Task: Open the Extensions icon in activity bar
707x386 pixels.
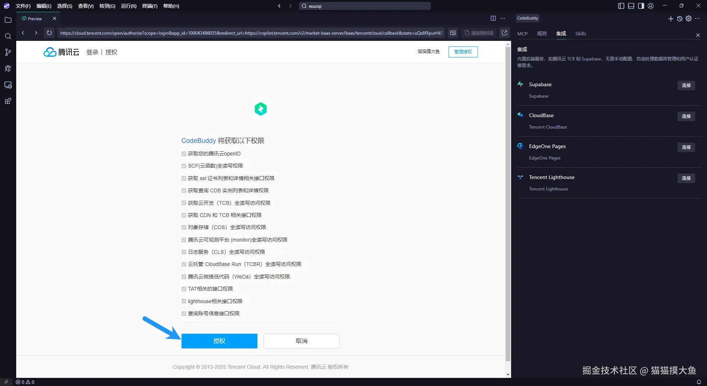Action: coord(8,101)
